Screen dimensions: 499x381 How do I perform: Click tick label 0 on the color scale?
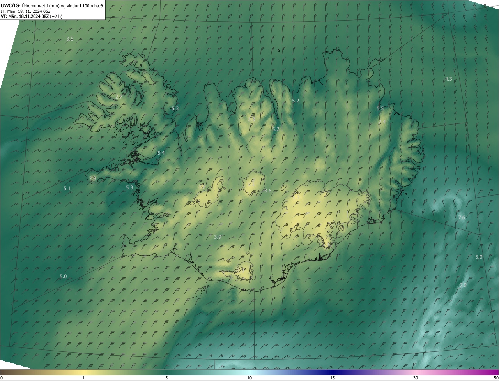pos(1,378)
